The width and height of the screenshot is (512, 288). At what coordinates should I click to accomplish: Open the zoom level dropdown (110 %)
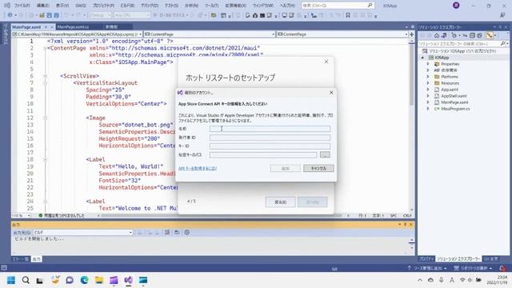tap(22, 216)
